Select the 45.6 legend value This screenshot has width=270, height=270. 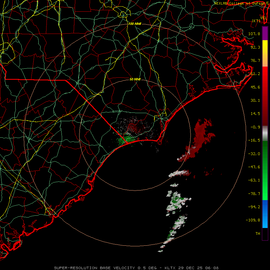tap(255, 87)
